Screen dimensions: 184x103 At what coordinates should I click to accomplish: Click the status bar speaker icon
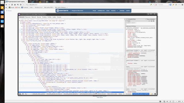click(x=167, y=102)
